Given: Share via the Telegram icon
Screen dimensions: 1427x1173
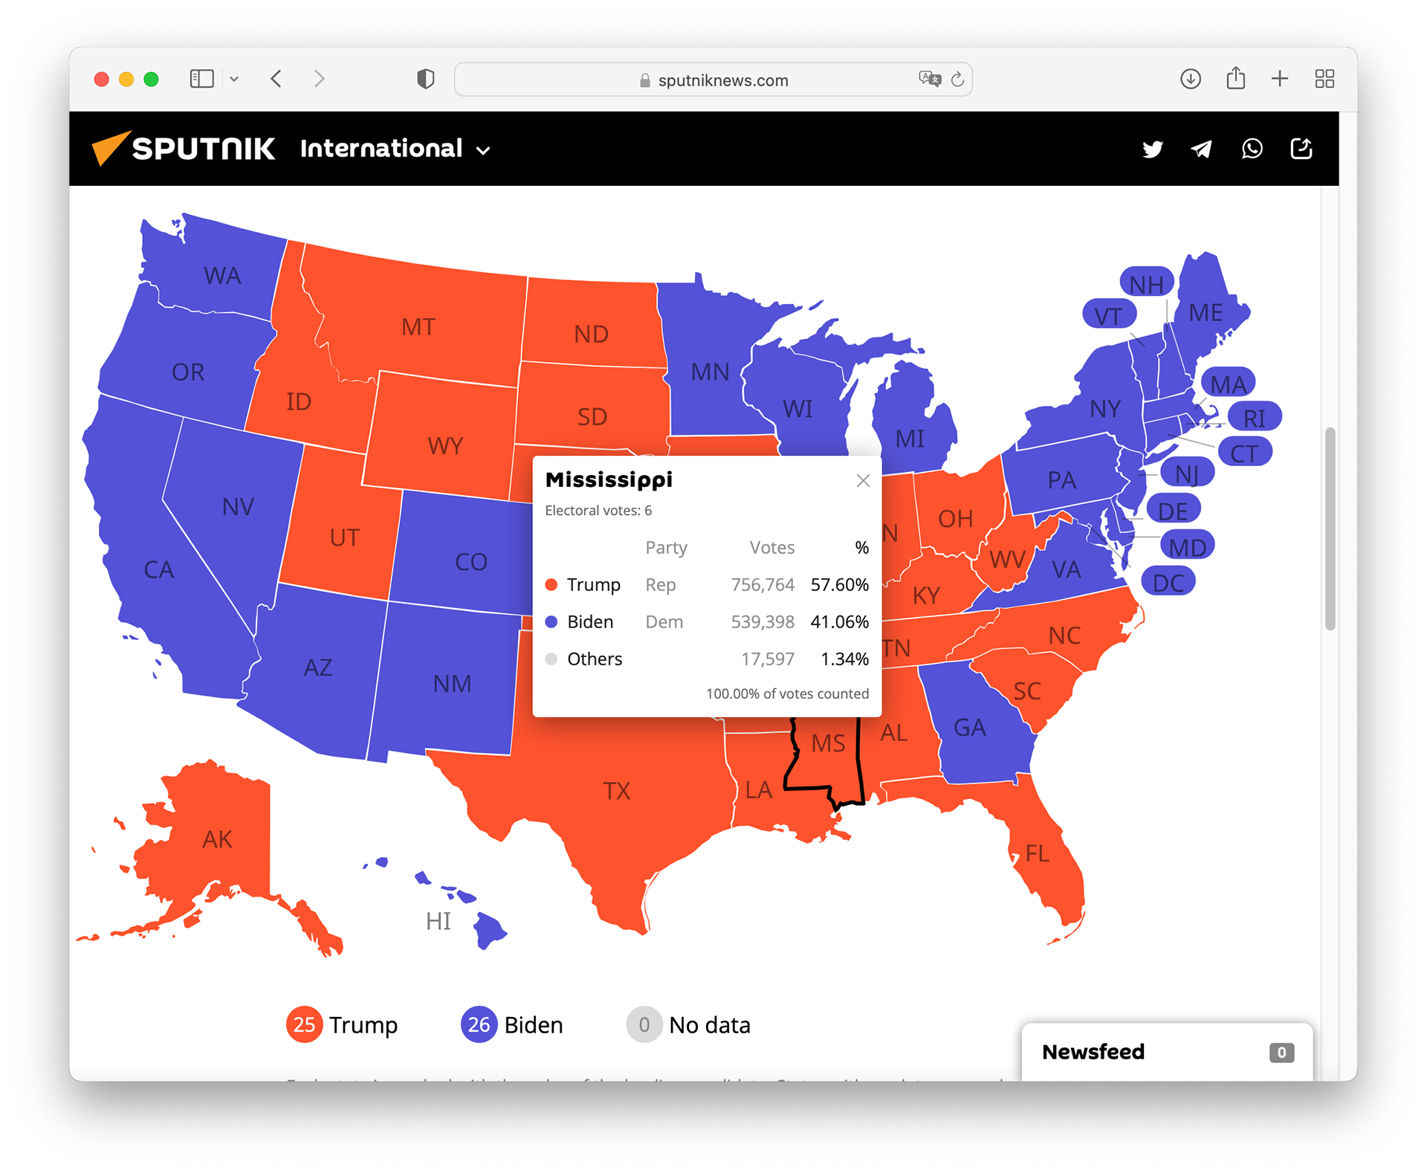Looking at the screenshot, I should 1201,149.
